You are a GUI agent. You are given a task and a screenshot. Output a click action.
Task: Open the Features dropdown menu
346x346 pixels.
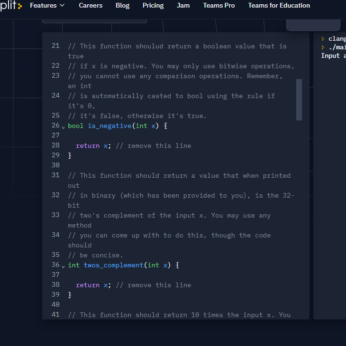pyautogui.click(x=47, y=6)
